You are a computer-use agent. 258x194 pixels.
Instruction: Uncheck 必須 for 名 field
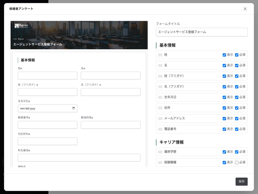coord(237,65)
